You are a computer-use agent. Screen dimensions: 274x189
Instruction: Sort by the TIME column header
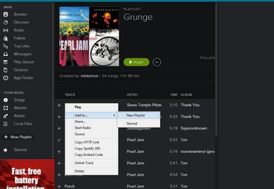(174, 95)
